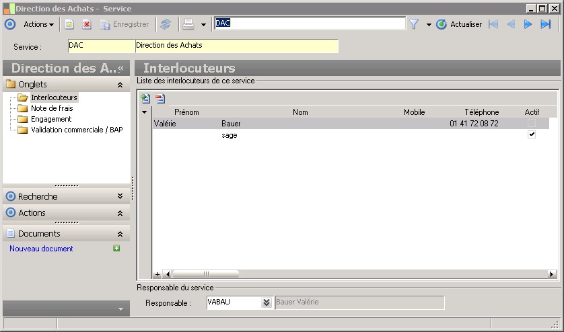
Task: Click the Service code field DAC
Action: tap(102, 46)
